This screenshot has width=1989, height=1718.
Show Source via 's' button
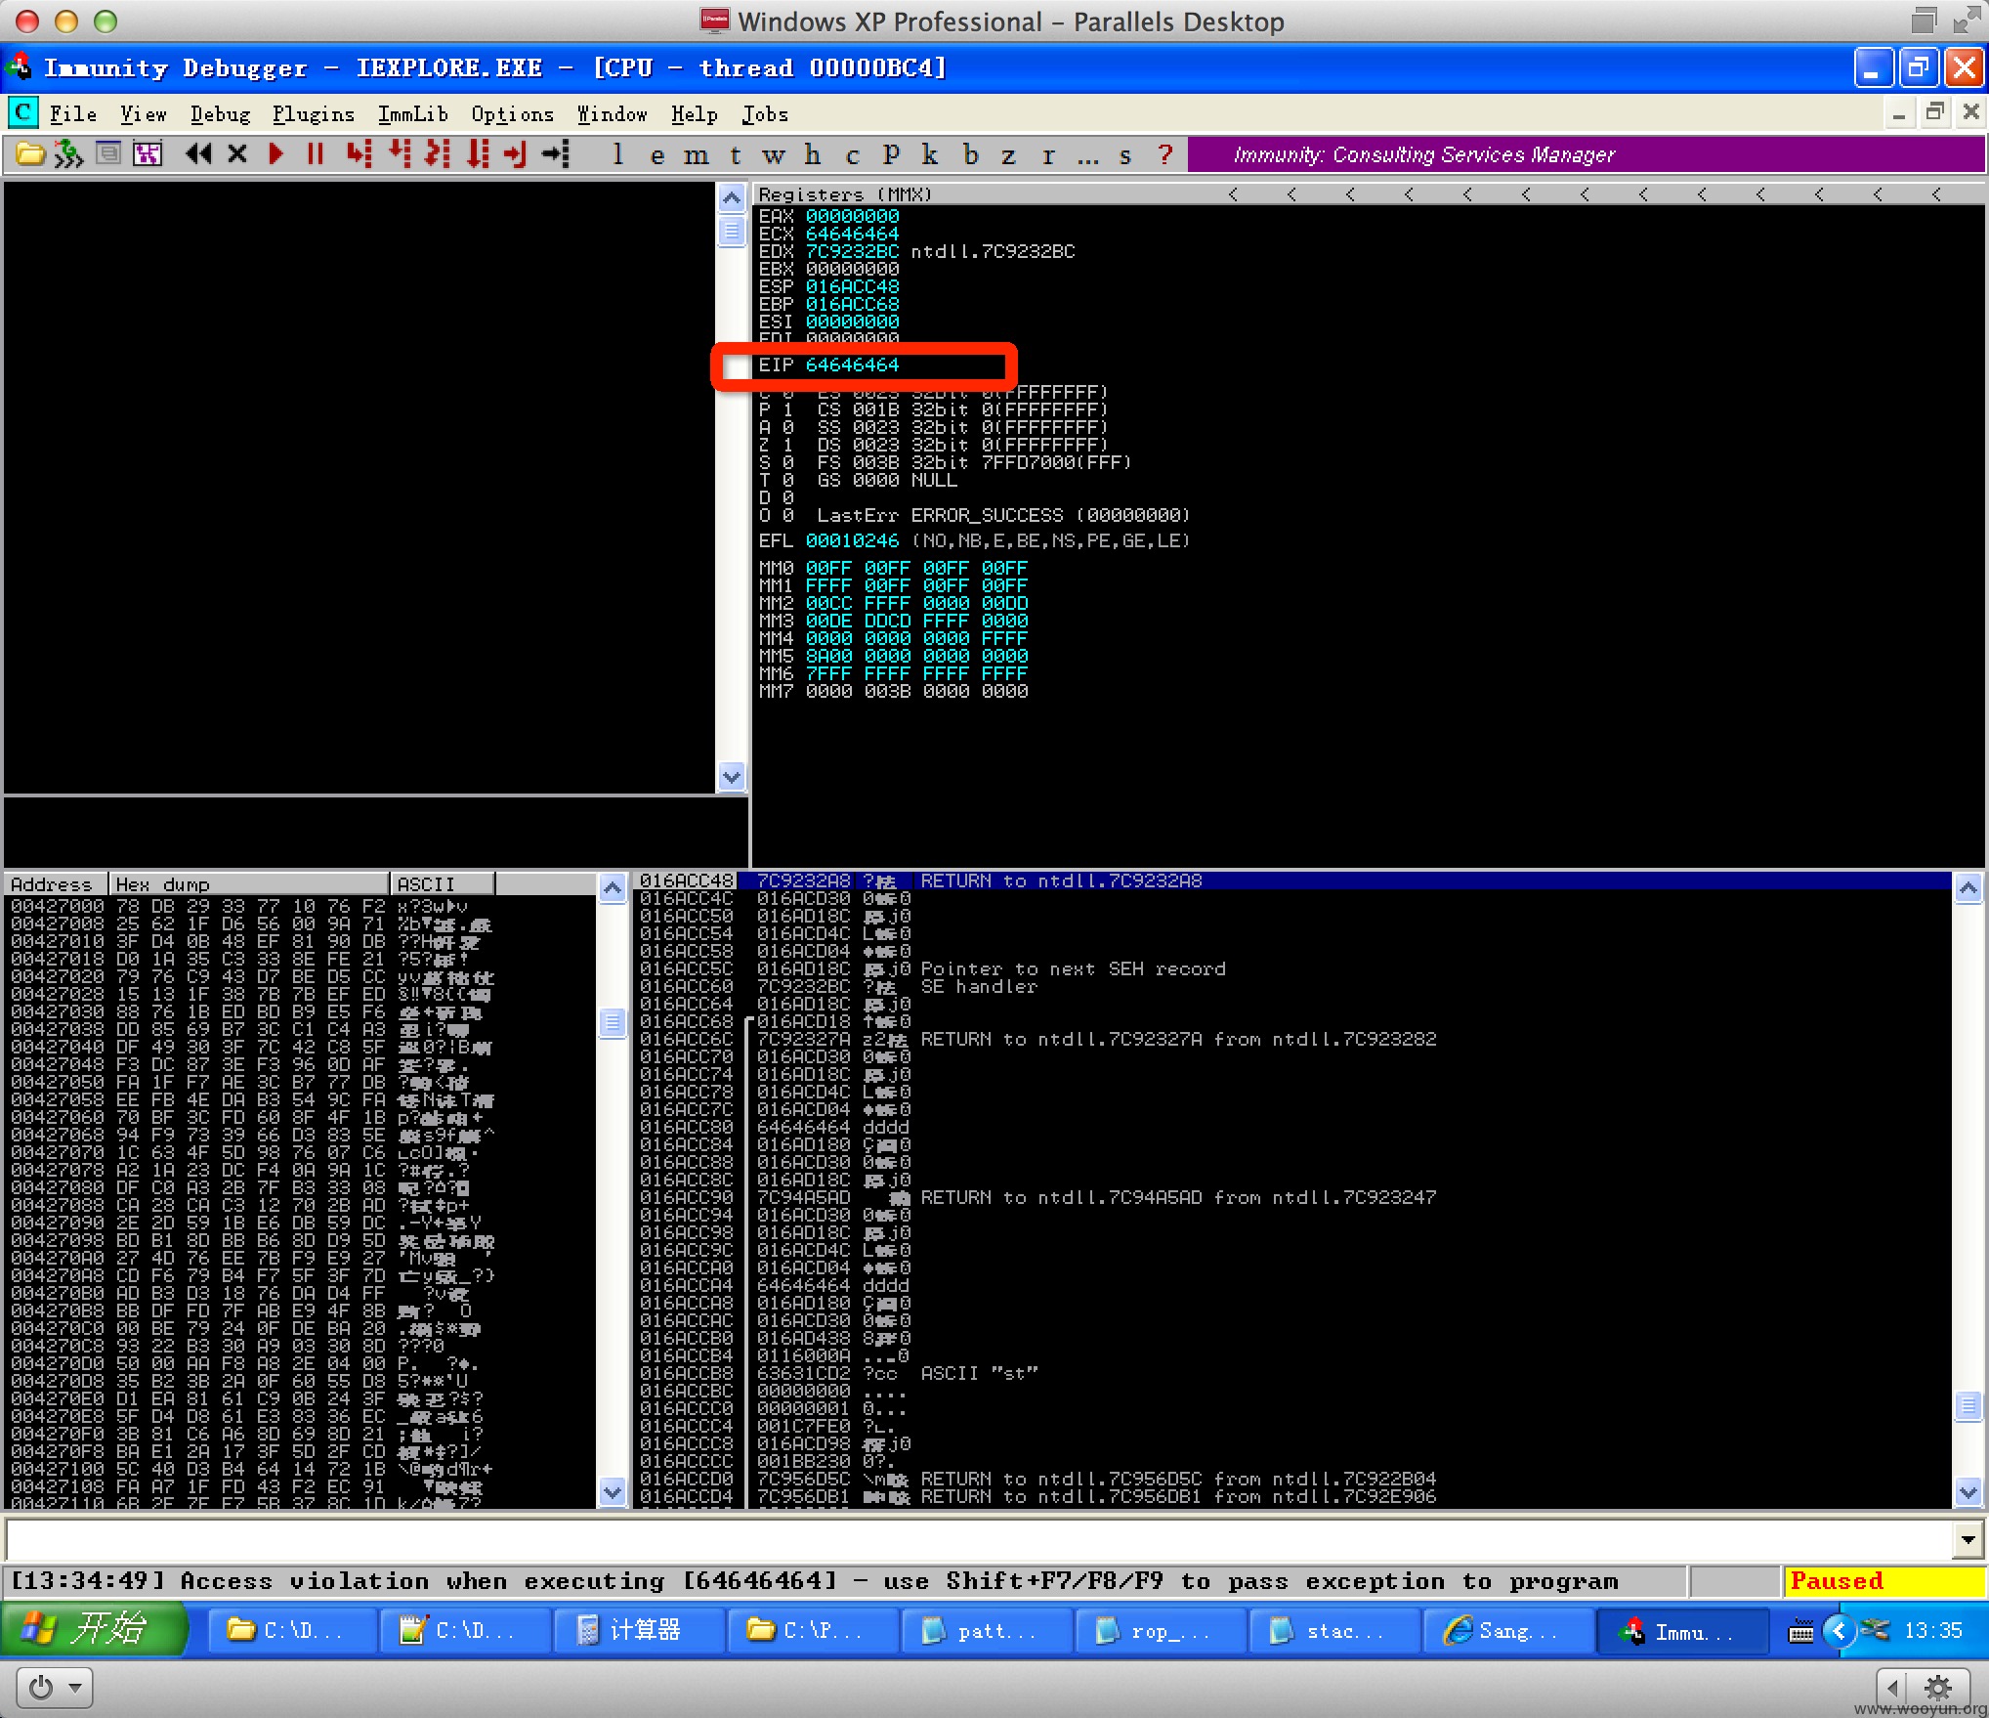[1125, 154]
